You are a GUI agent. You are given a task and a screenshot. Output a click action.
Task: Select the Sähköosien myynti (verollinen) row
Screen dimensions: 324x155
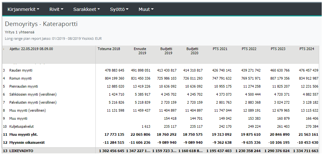coord(33,94)
